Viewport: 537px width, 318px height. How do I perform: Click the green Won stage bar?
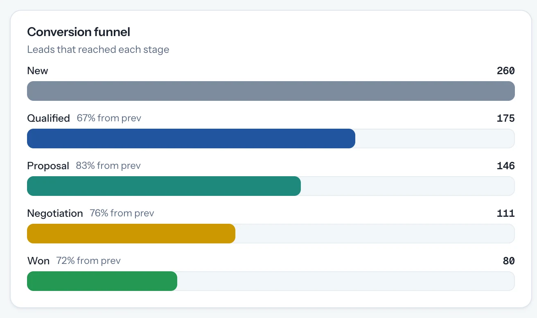(x=102, y=281)
